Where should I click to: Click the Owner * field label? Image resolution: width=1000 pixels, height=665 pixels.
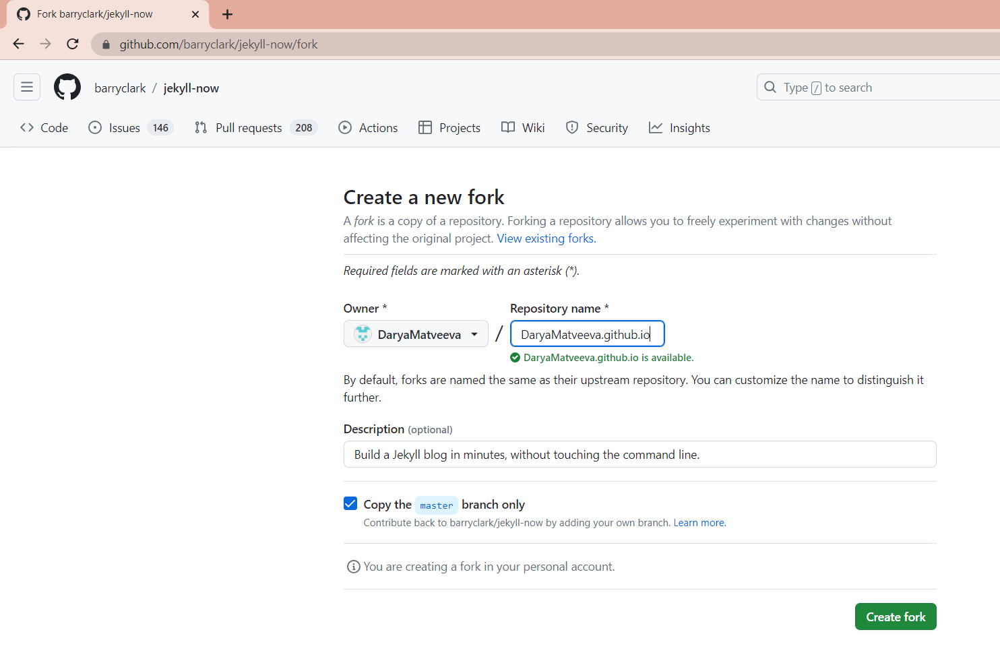365,308
